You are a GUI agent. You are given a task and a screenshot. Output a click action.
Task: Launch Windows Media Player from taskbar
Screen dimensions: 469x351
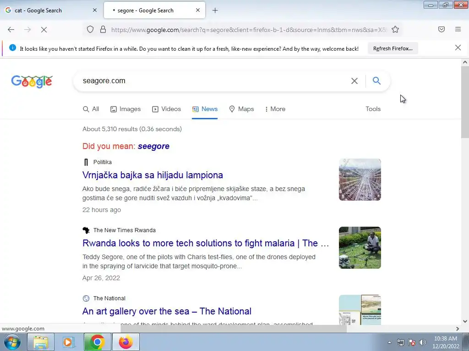click(x=69, y=342)
